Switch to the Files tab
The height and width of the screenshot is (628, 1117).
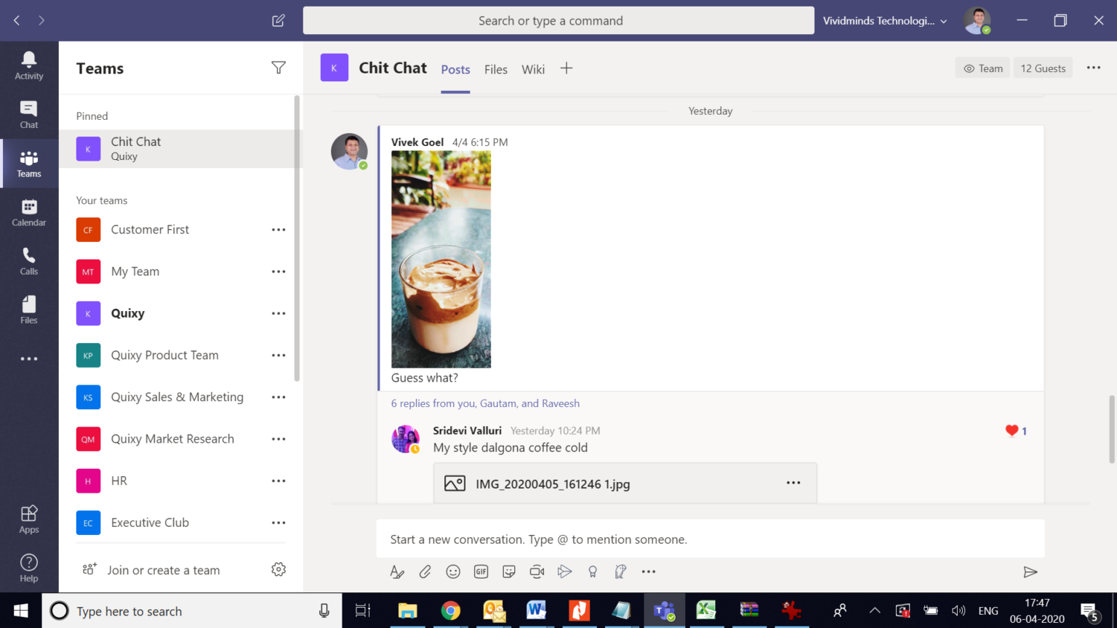496,69
